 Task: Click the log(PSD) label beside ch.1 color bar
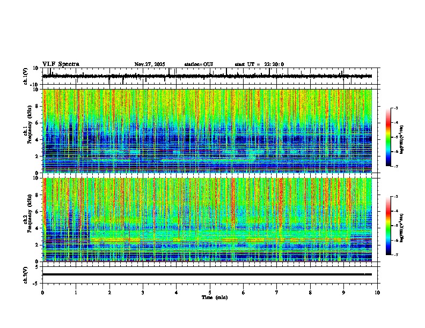(401, 139)
